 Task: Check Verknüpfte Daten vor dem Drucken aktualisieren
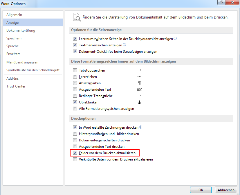coord(75,159)
